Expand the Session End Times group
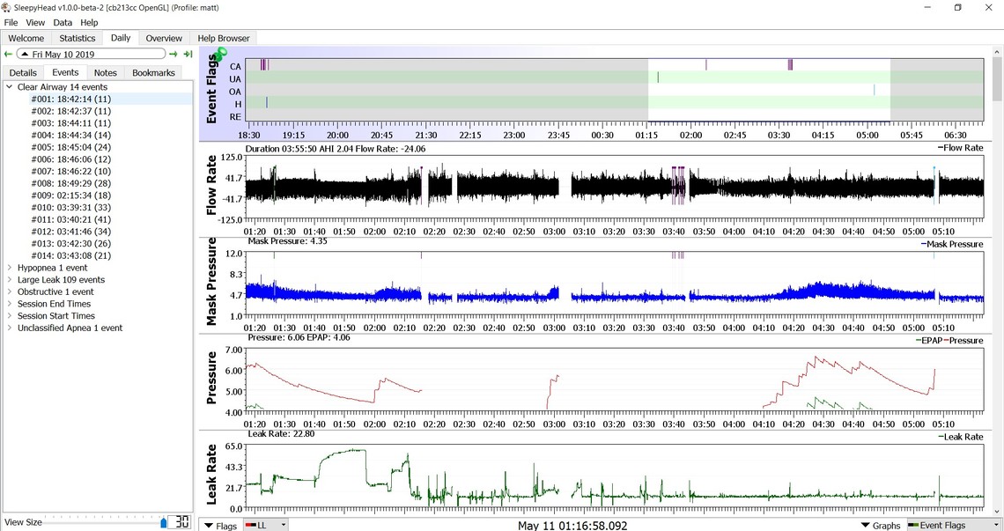 point(10,305)
